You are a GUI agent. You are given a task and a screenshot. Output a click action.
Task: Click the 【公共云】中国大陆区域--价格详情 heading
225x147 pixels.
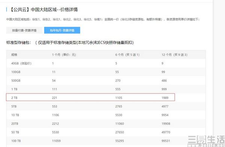(x=44, y=10)
